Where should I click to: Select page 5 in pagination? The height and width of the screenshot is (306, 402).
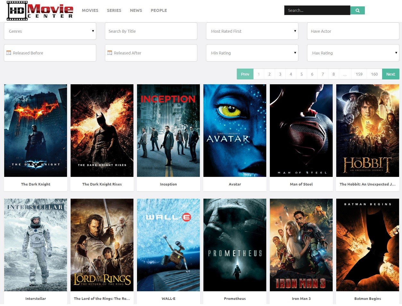click(x=301, y=74)
